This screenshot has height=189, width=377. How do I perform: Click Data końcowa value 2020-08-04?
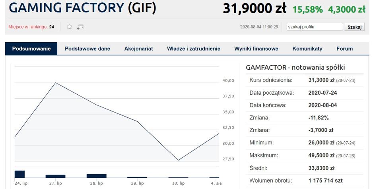pos(323,105)
